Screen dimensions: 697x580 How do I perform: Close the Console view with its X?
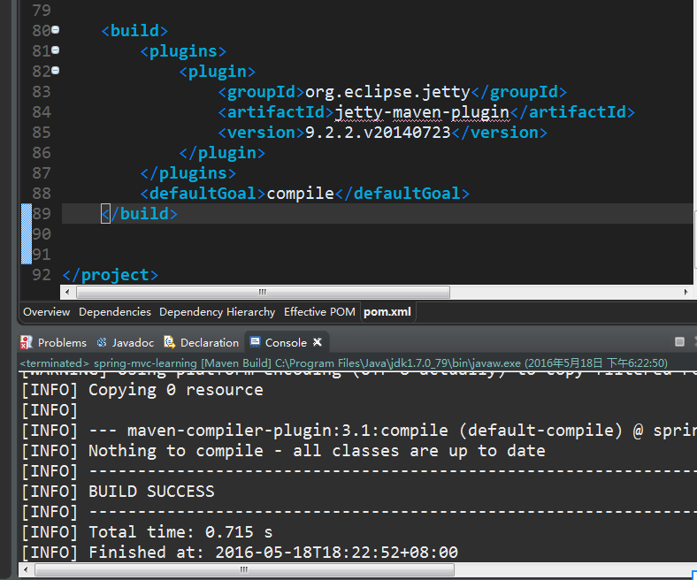coord(318,342)
